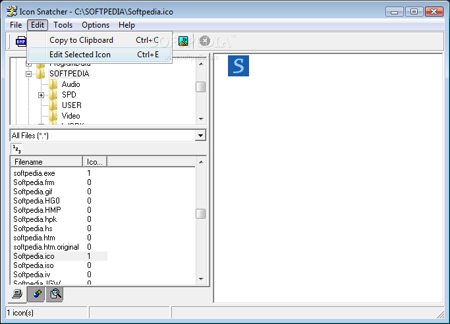Viewport: 450px width, 324px height.
Task: Click file list scrollbar down arrow
Action: 201,279
